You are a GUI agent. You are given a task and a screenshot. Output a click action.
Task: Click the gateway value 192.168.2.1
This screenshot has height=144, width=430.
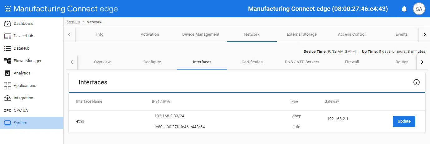[x=337, y=119]
